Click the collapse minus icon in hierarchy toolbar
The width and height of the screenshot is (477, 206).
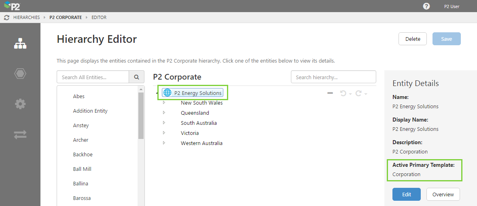coord(330,93)
